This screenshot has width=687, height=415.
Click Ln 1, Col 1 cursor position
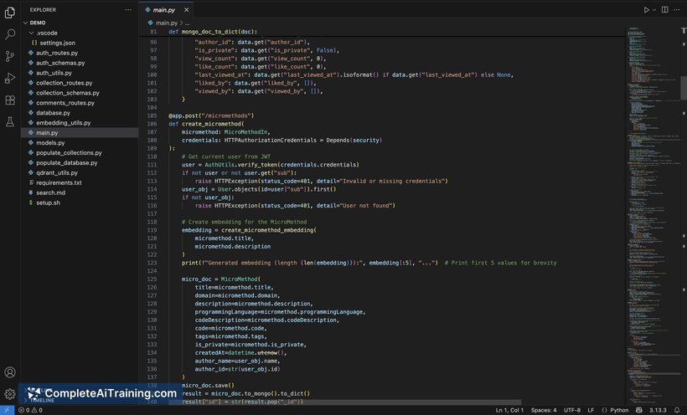(509, 410)
